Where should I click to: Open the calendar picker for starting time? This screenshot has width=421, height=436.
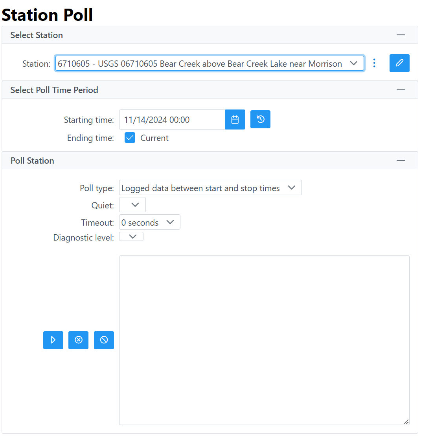(235, 120)
